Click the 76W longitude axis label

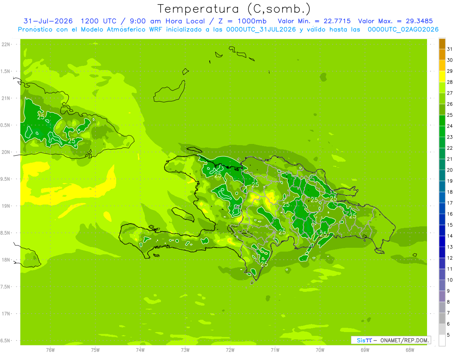pos(50,350)
